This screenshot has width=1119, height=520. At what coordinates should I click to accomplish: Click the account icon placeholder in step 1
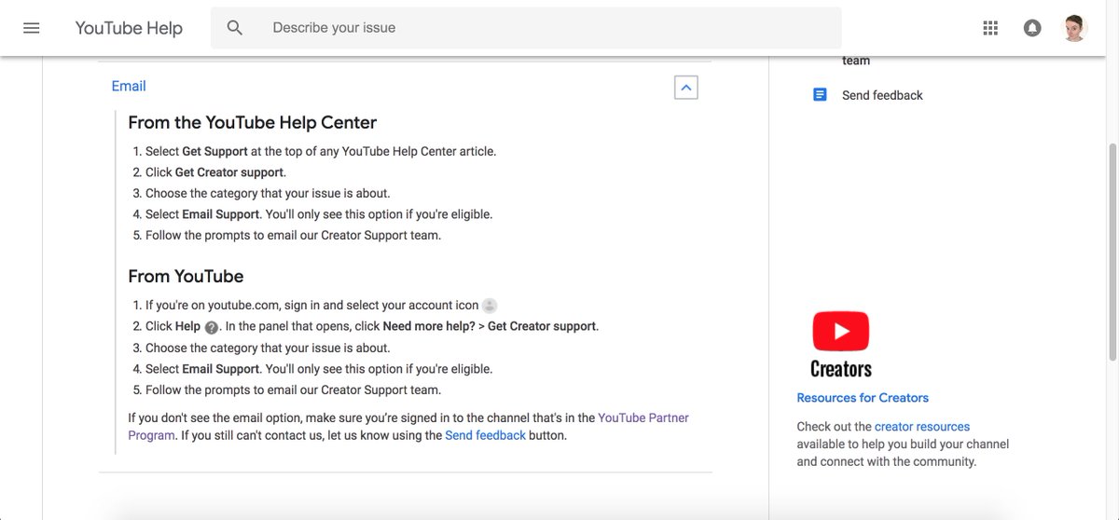pos(490,306)
